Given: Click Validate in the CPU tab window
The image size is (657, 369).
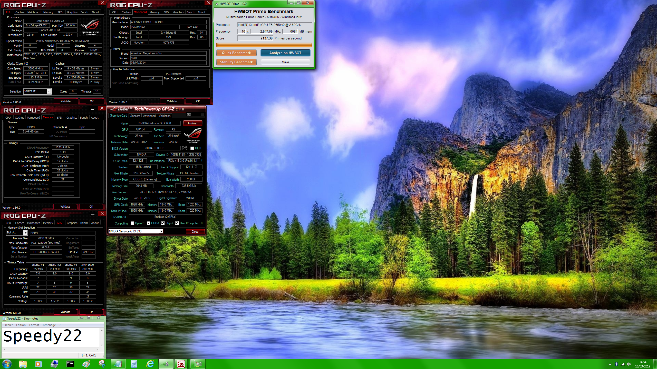Looking at the screenshot, I should click(x=66, y=101).
